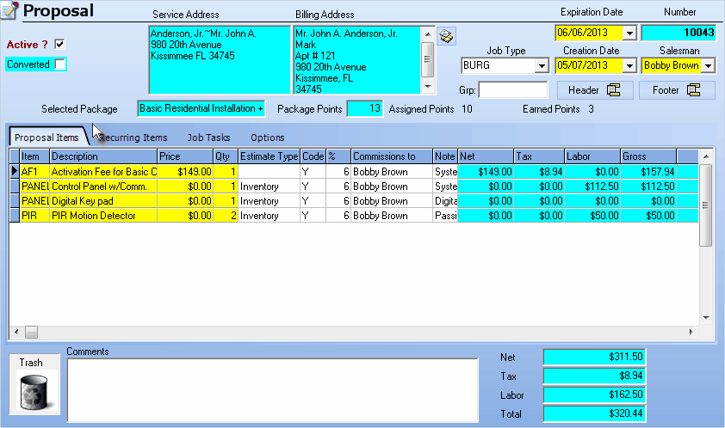Click Activation Fee for Basic description cell
This screenshot has width=725, height=428.
(x=103, y=171)
